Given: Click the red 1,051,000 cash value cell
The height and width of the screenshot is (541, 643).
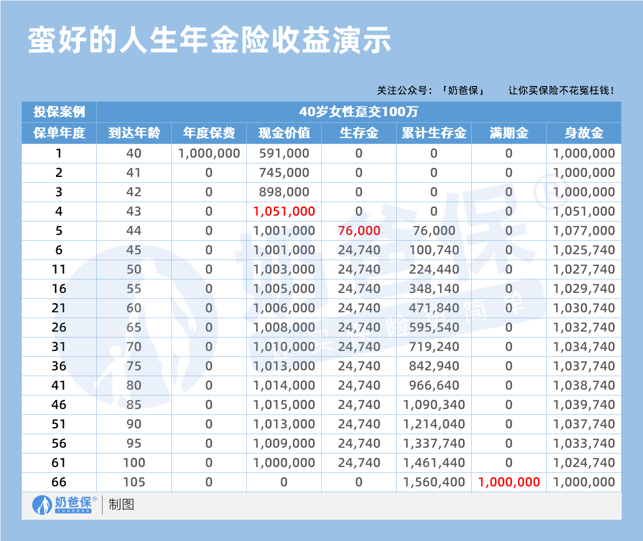Looking at the screenshot, I should click(284, 211).
